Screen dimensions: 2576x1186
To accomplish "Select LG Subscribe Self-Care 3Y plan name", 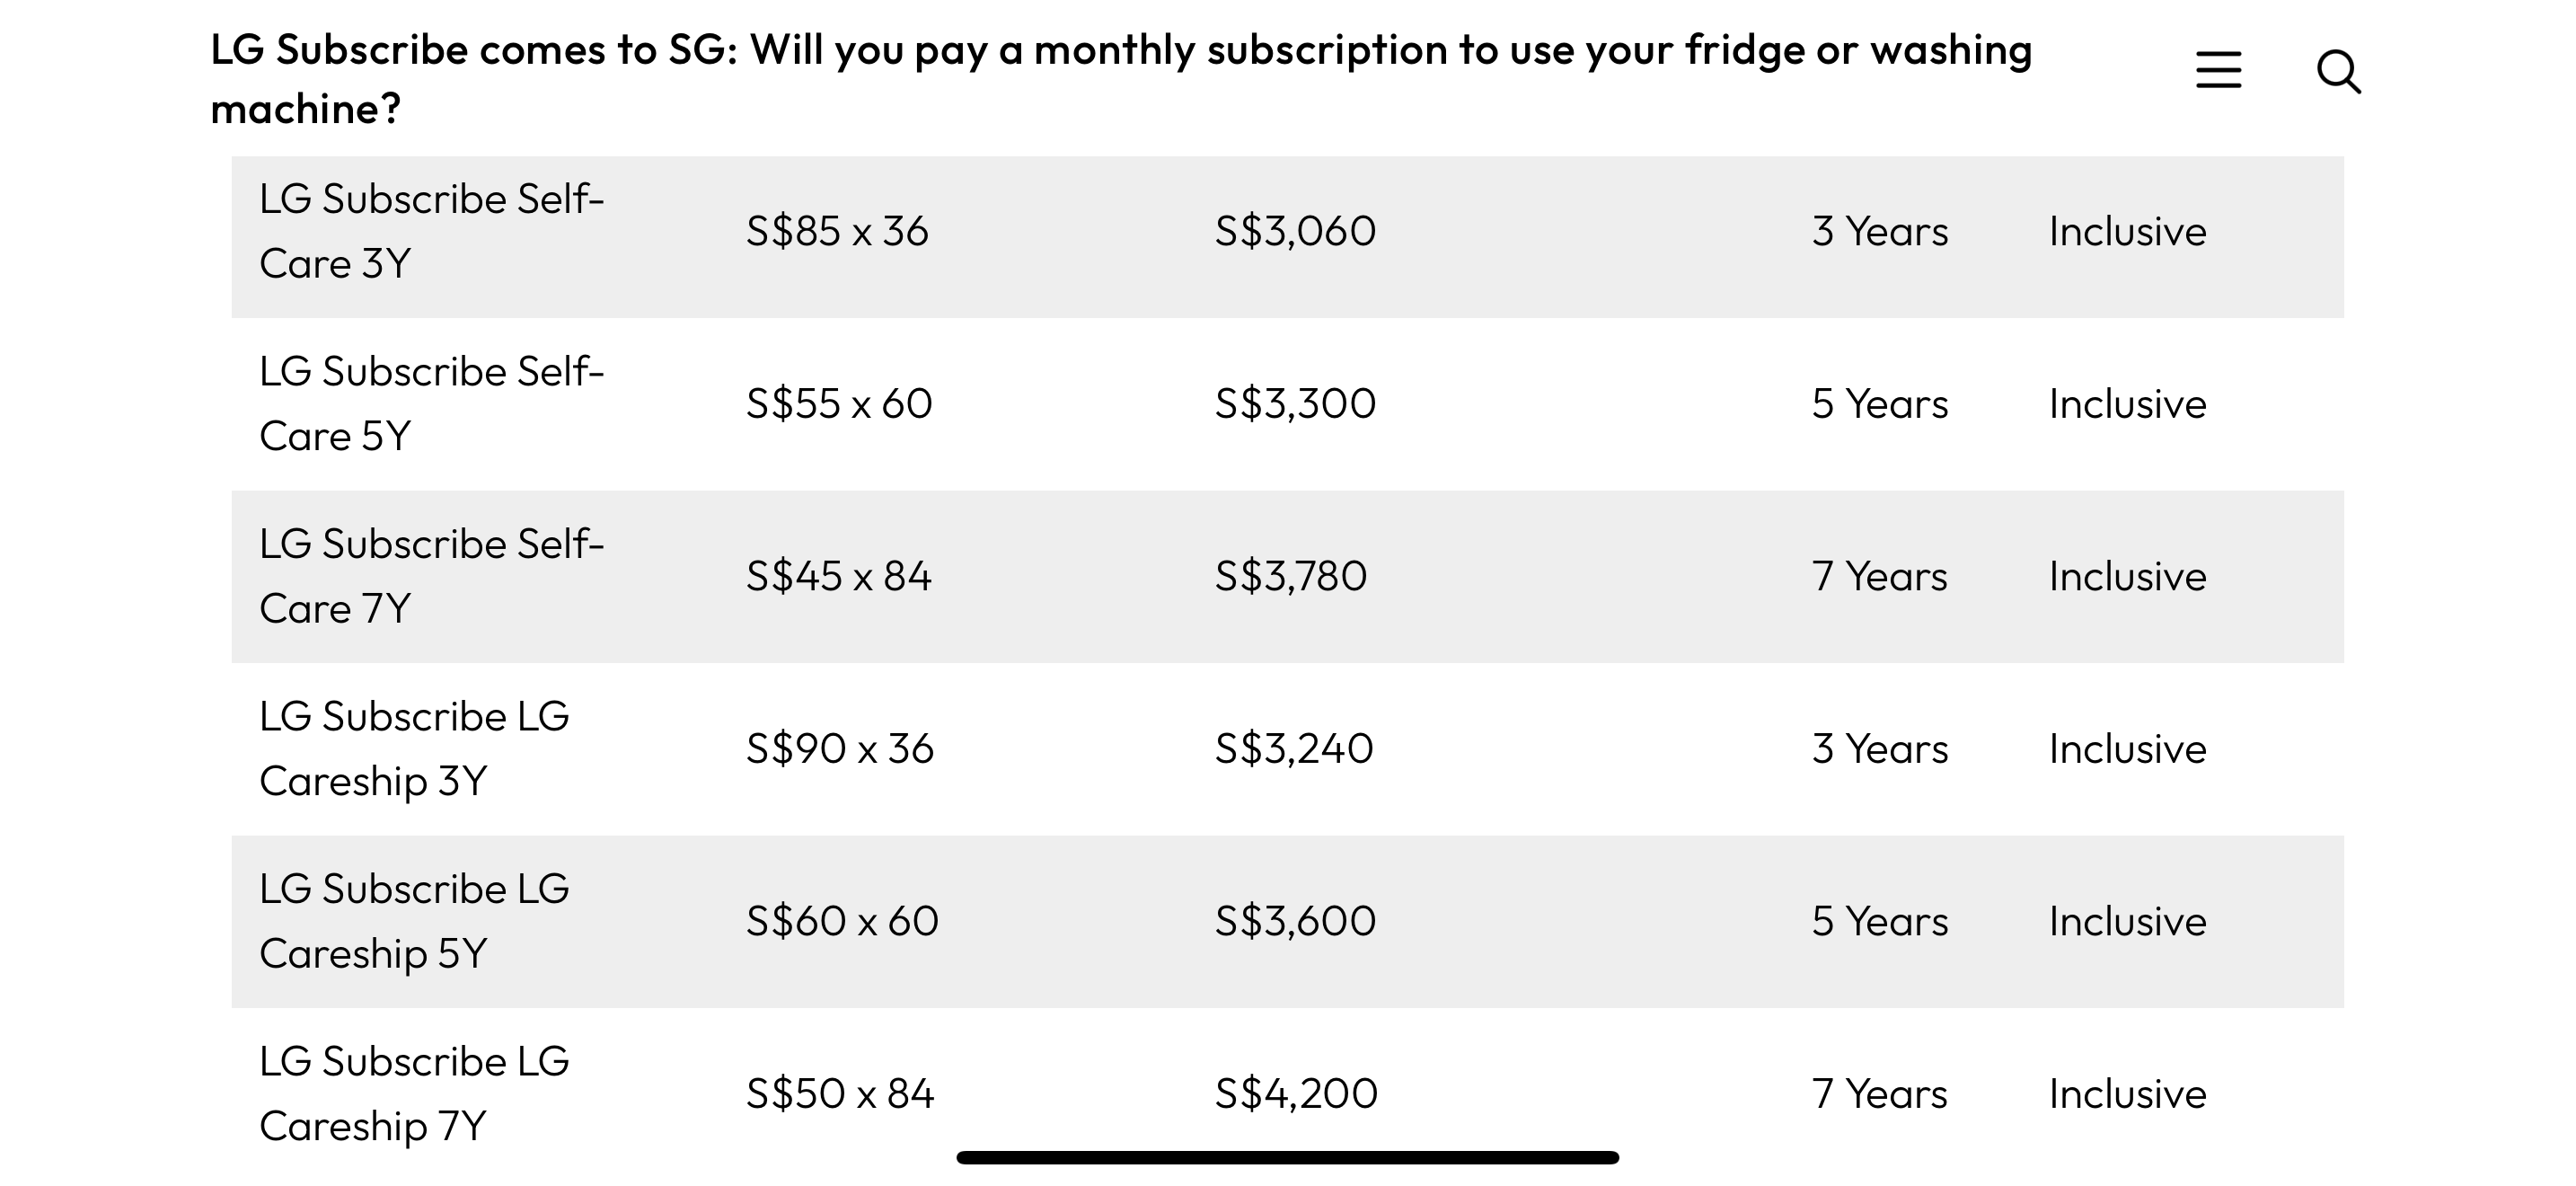I will pyautogui.click(x=432, y=231).
